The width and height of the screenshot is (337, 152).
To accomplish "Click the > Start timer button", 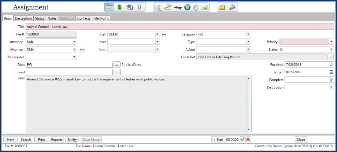I will [218, 139].
